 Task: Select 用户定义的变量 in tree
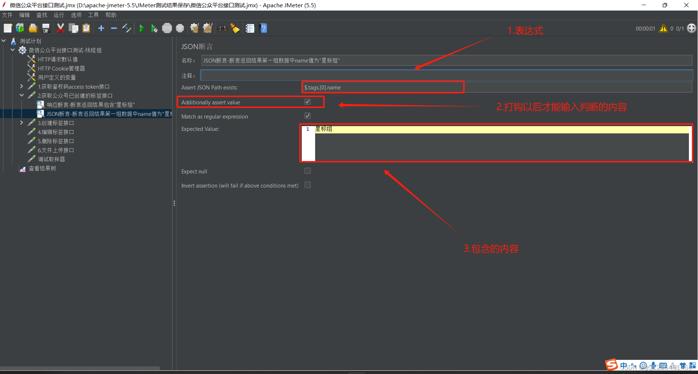tap(57, 77)
